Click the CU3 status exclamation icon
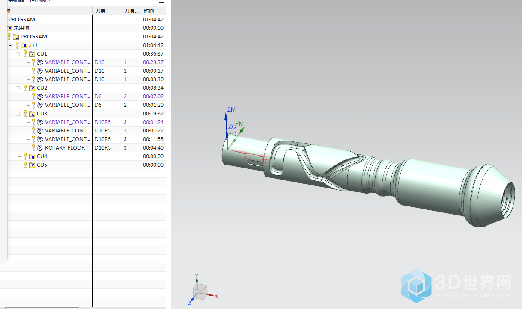This screenshot has width=522, height=309. (x=26, y=114)
